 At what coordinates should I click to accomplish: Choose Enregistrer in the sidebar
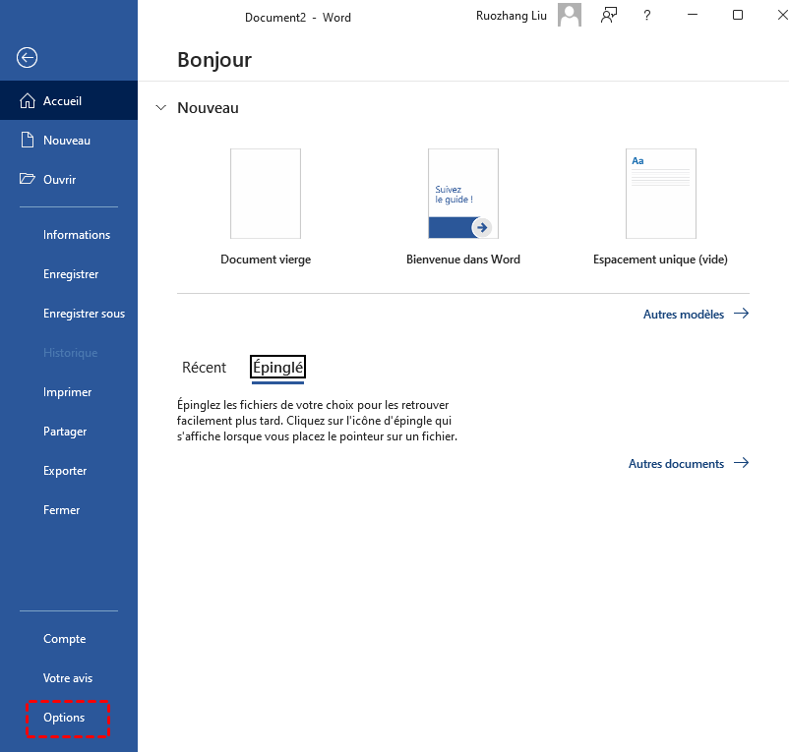pyautogui.click(x=69, y=274)
